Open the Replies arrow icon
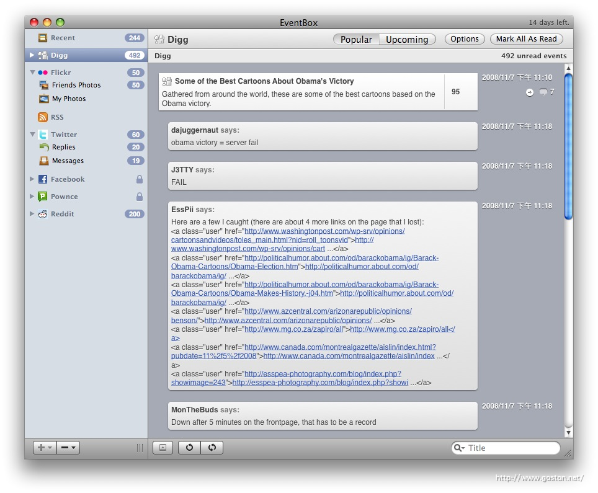 [44, 147]
